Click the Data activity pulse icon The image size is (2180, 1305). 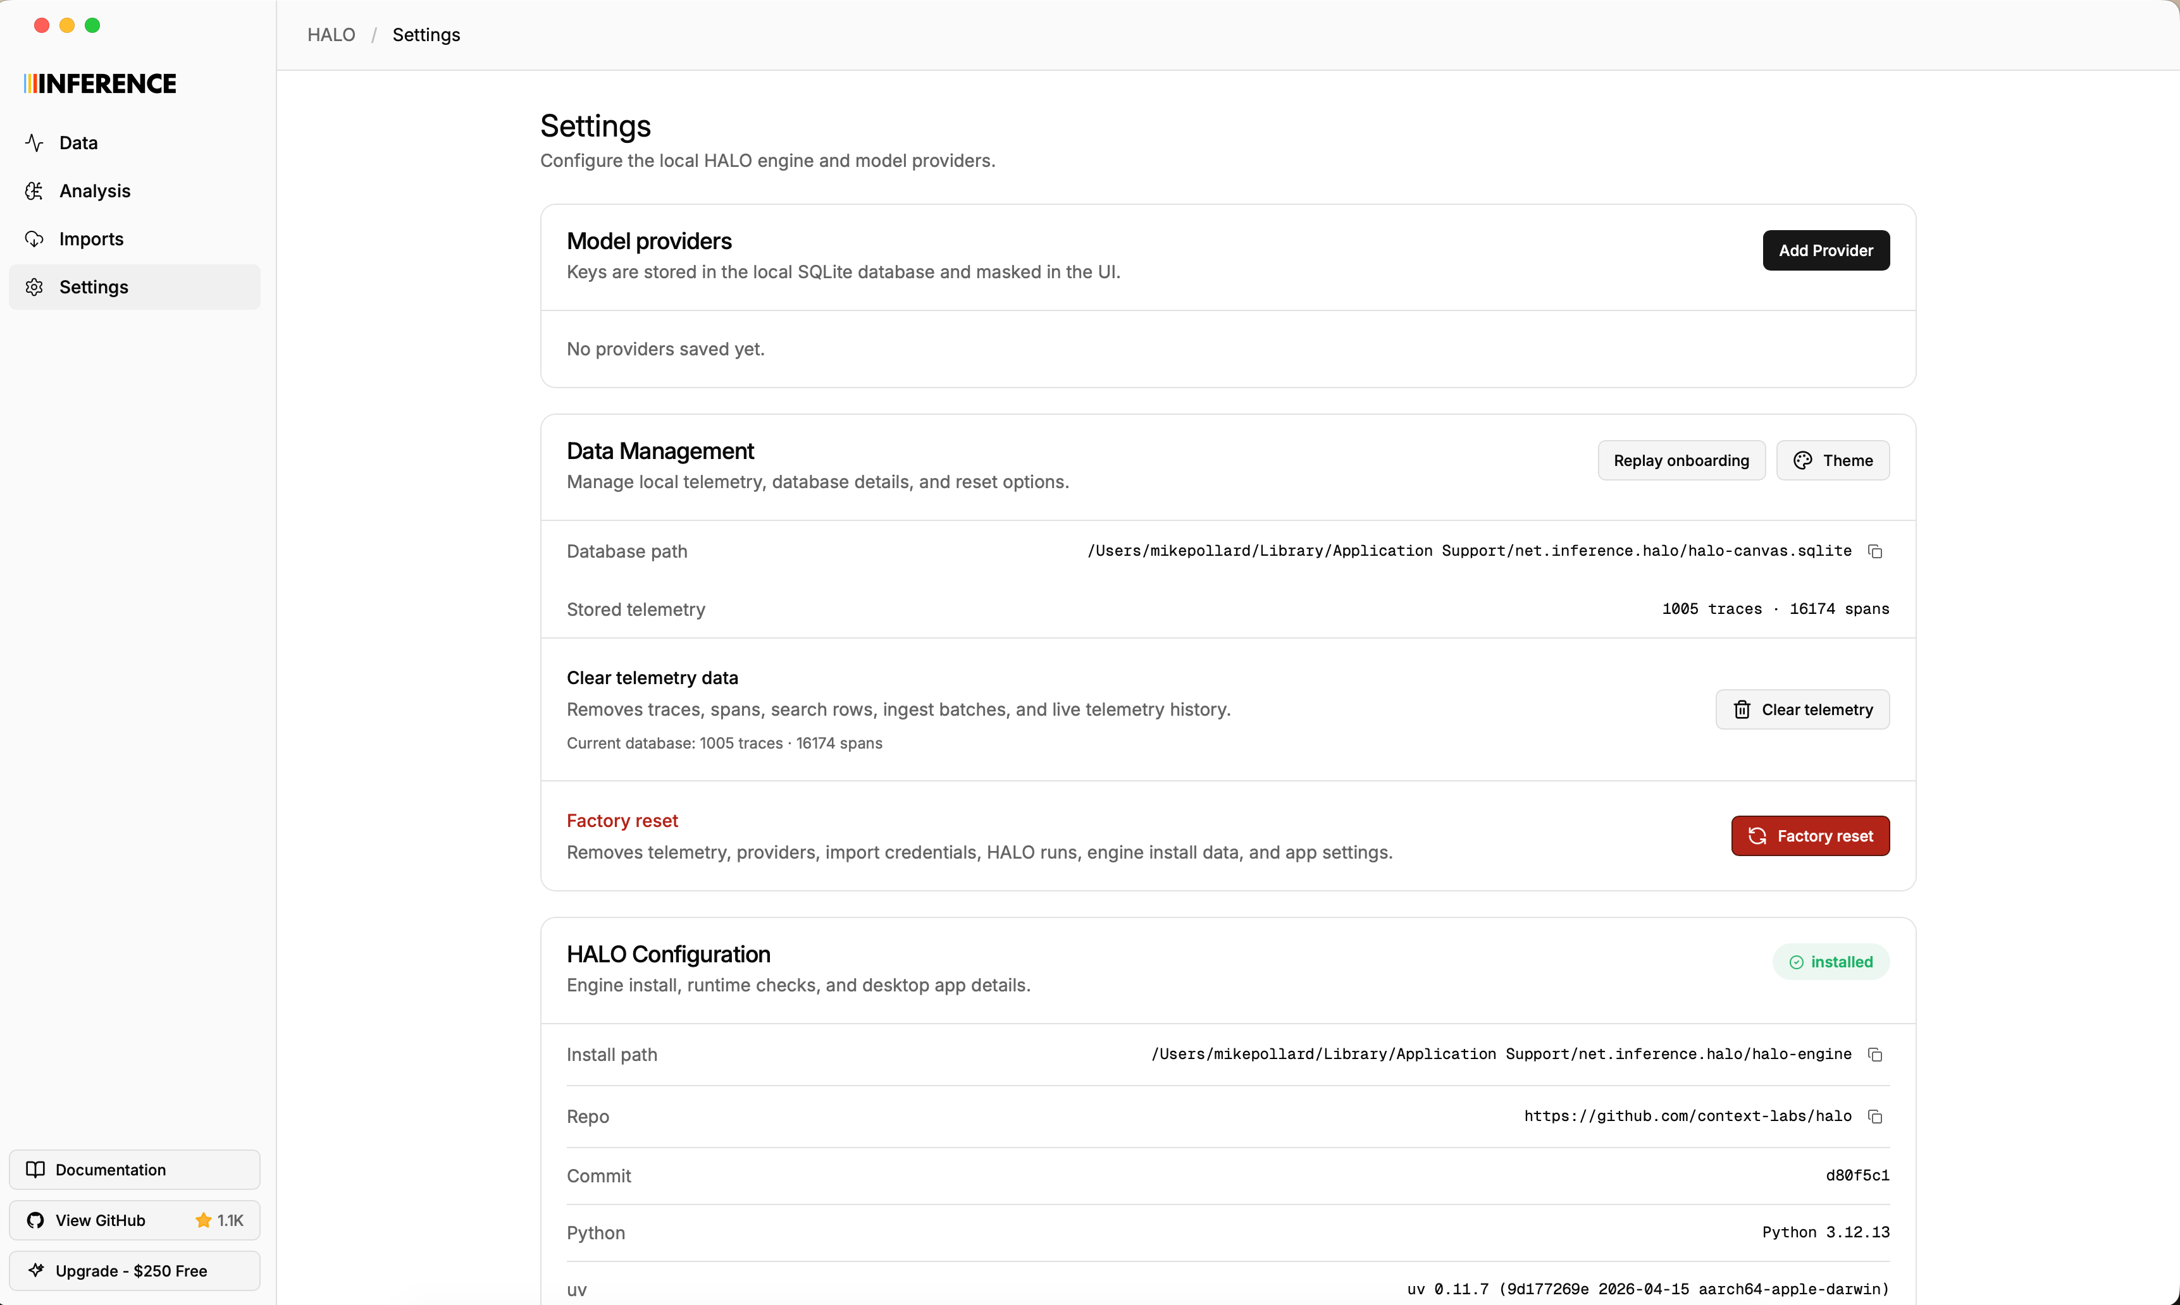34,142
